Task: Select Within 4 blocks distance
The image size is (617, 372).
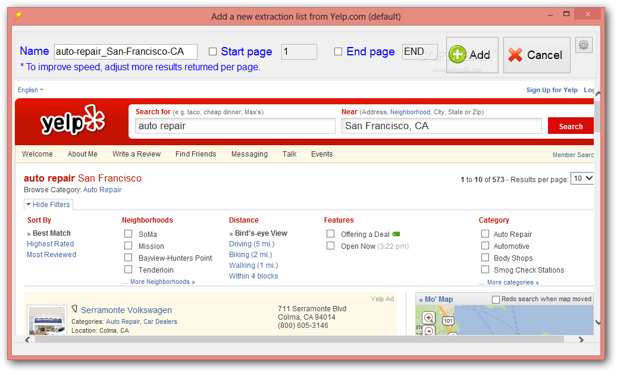Action: pos(253,276)
